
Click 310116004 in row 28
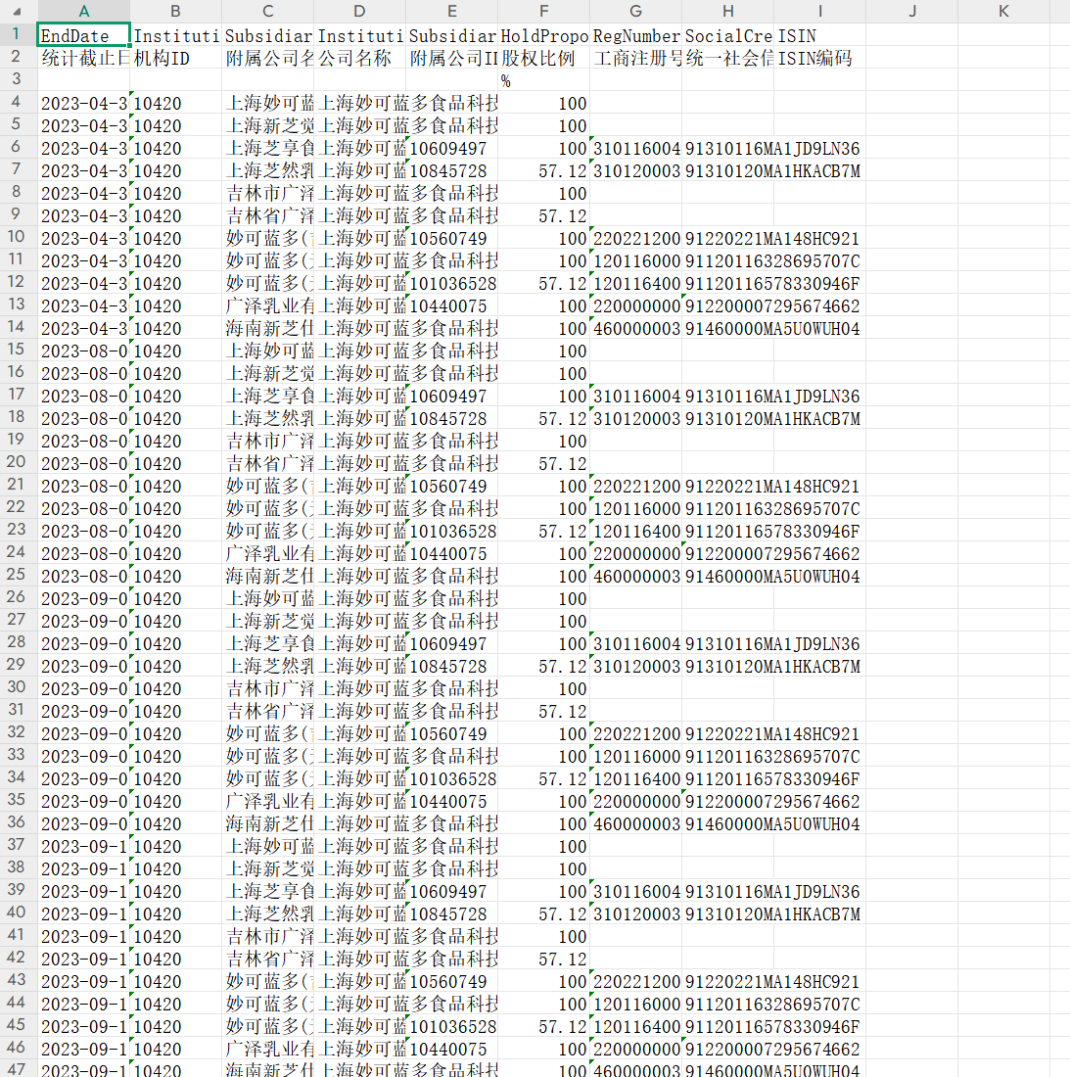(636, 643)
